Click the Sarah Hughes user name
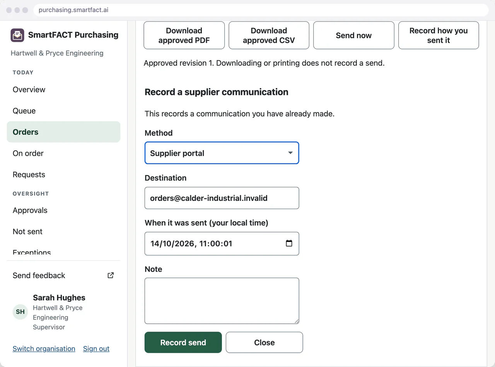The width and height of the screenshot is (495, 367). (59, 298)
